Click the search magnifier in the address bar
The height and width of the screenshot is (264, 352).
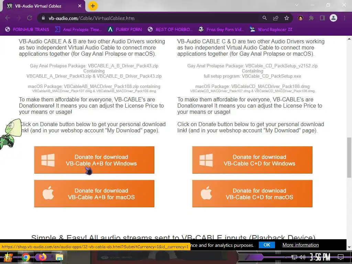click(x=265, y=18)
